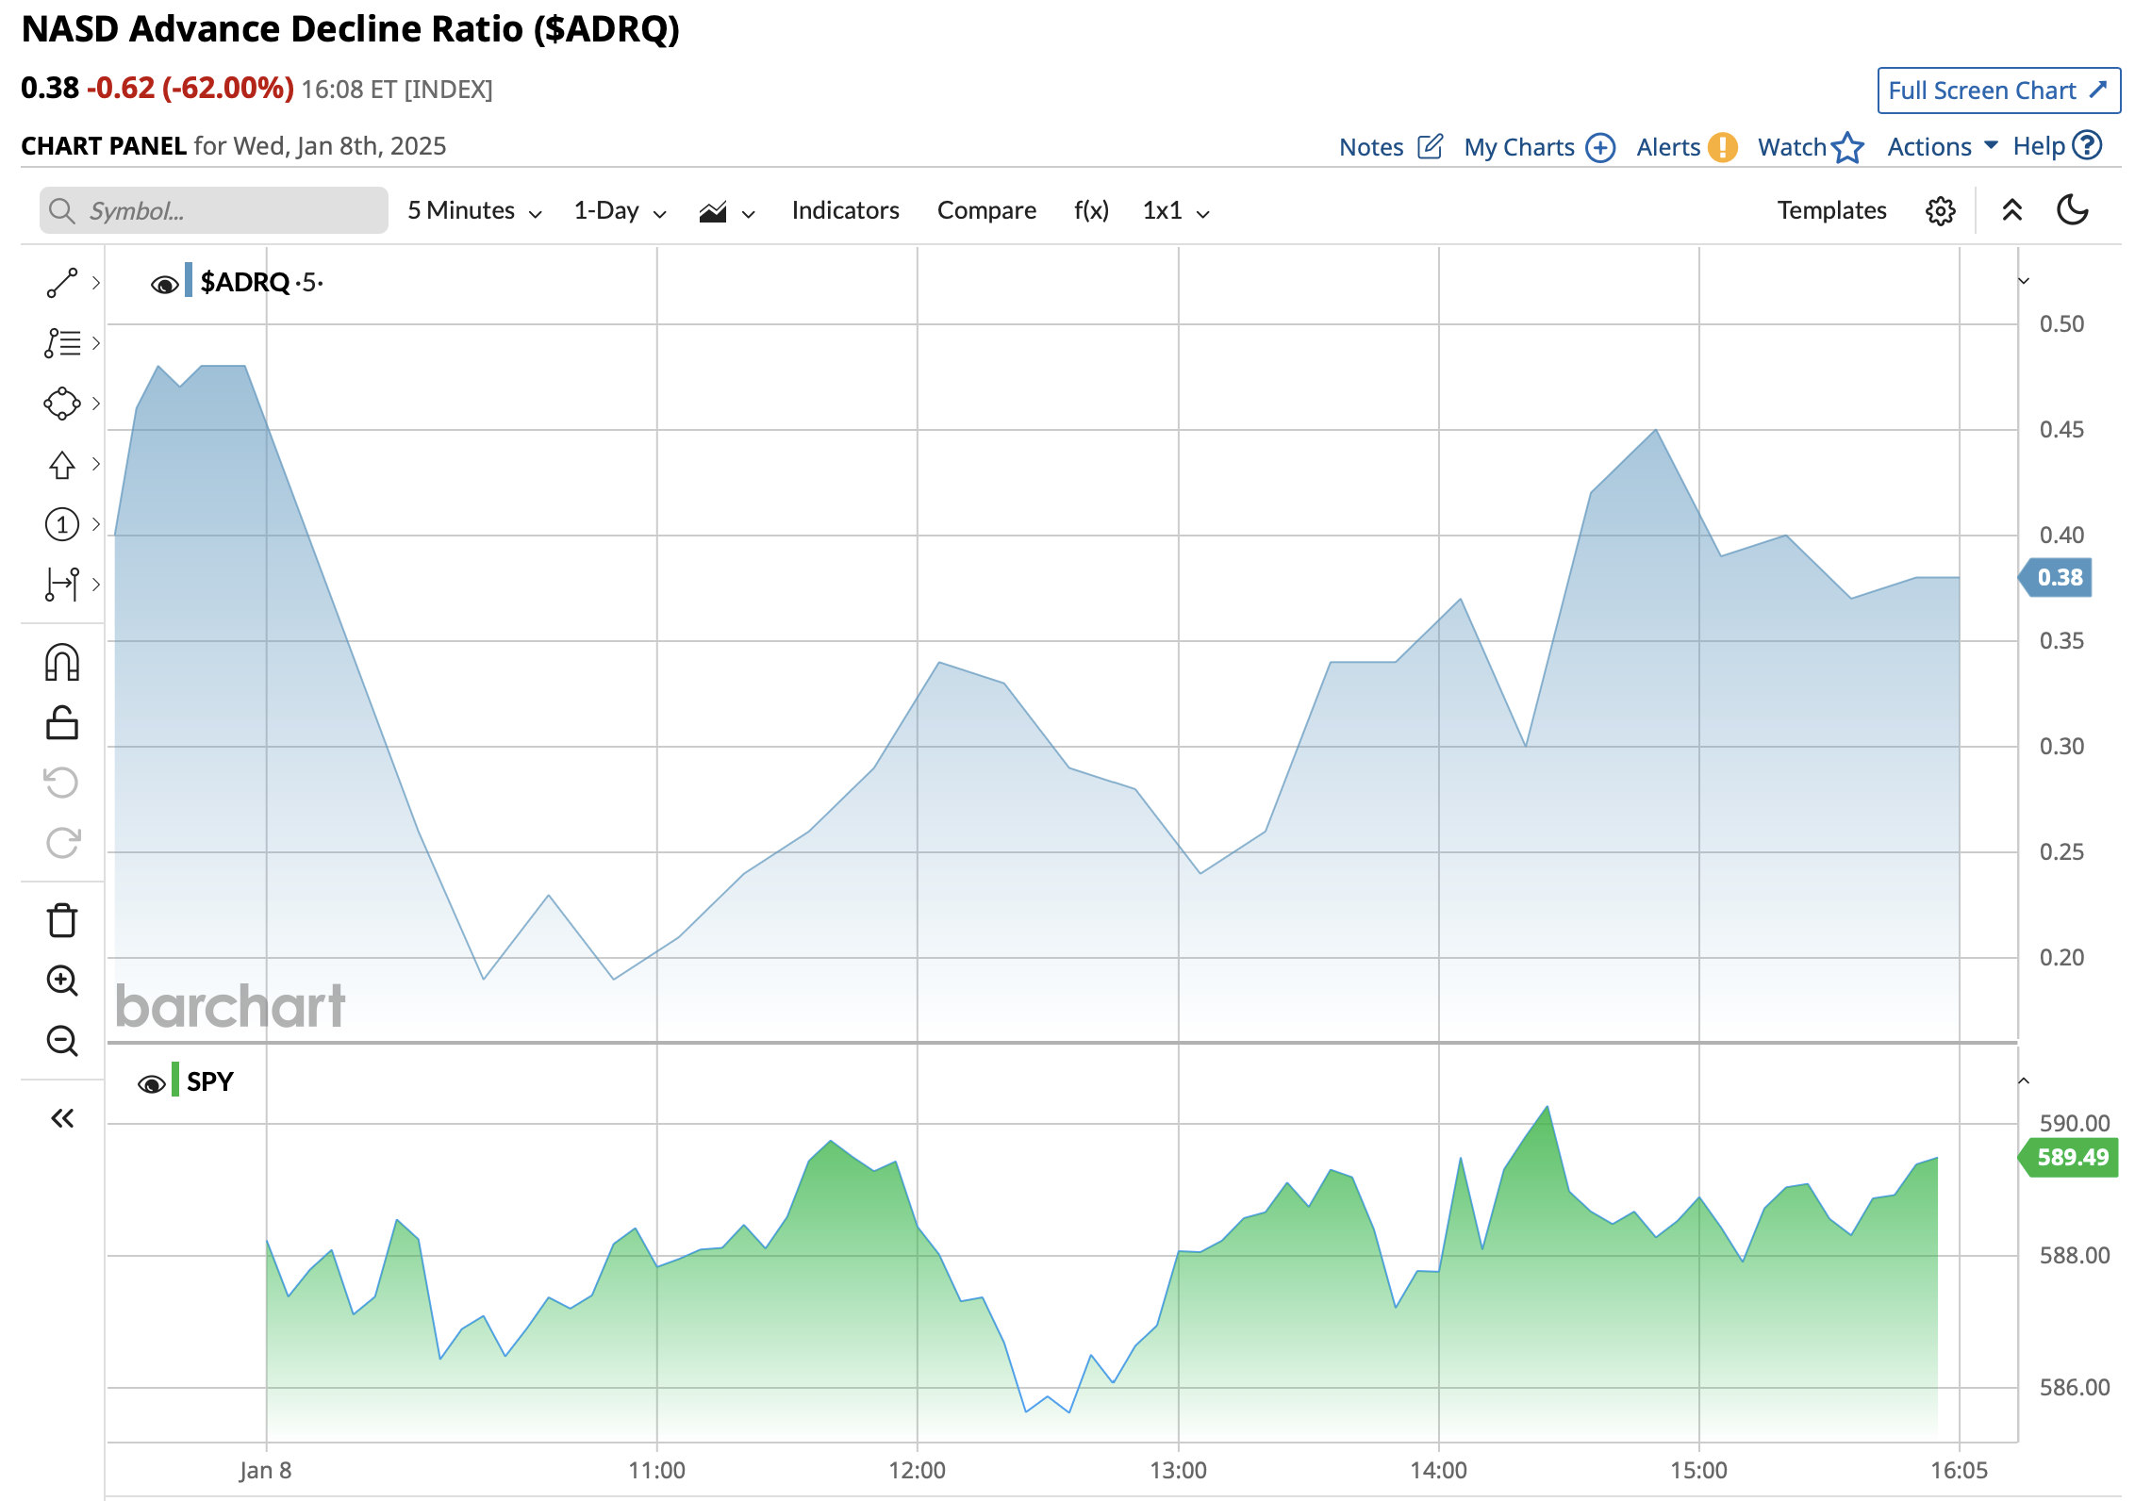The width and height of the screenshot is (2135, 1501).
Task: Open the 1x1 grid layout dropdown
Action: coord(1175,210)
